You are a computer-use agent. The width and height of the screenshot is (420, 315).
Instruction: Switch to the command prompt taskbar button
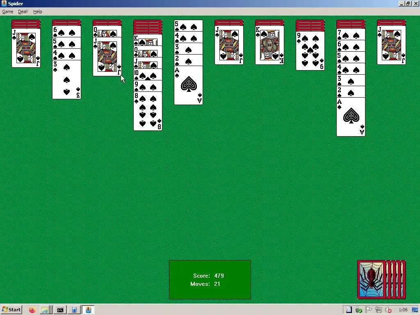click(60, 310)
